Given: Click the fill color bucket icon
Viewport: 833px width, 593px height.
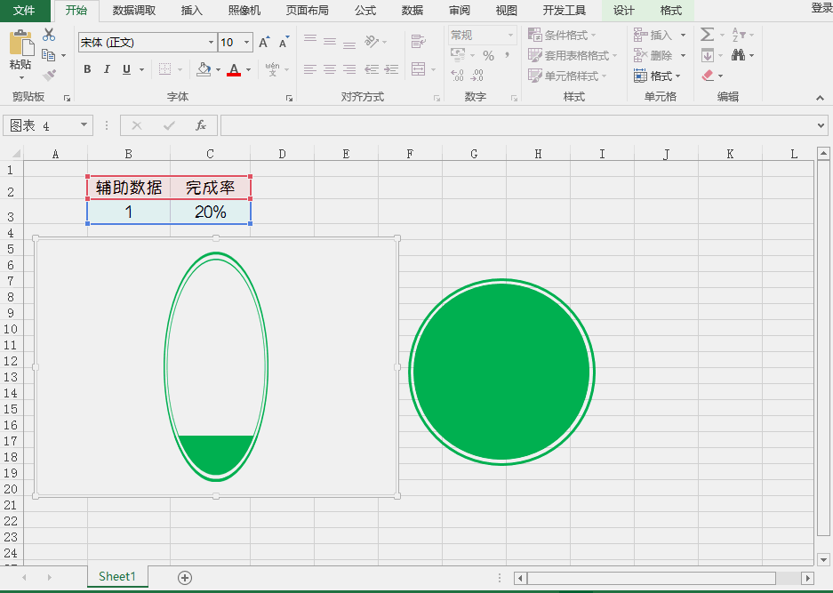Looking at the screenshot, I should 203,68.
